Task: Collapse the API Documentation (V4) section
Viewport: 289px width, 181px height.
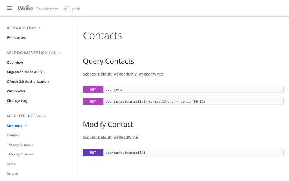Action: click(x=60, y=53)
